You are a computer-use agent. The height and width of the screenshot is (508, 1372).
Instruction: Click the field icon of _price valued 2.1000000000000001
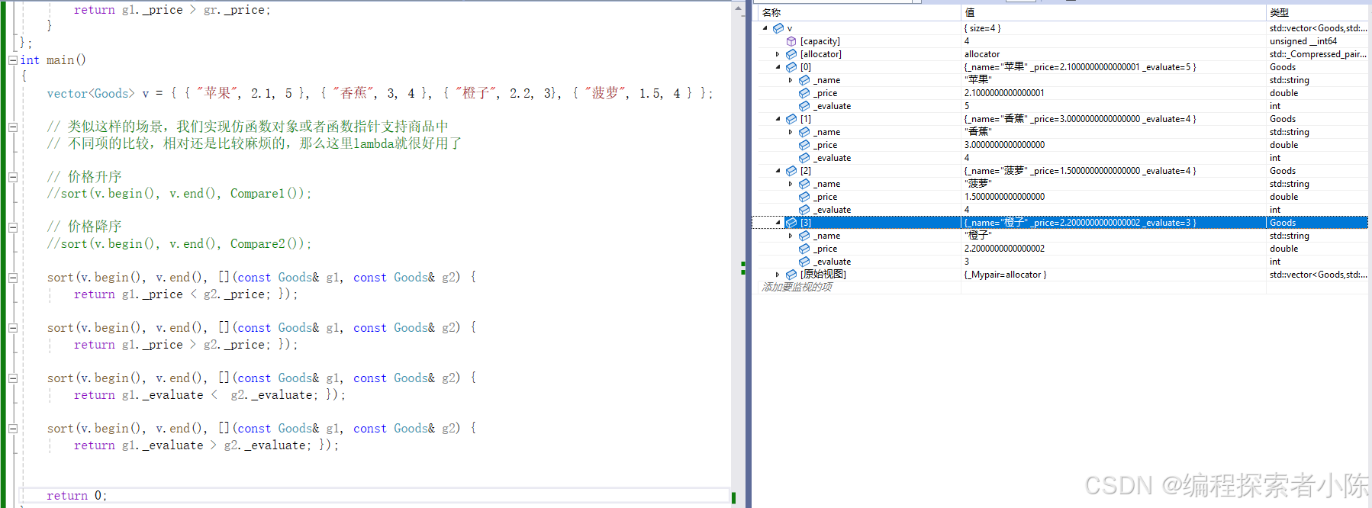804,93
